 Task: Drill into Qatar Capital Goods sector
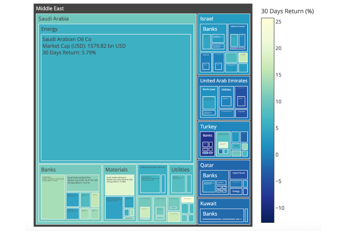point(239,173)
